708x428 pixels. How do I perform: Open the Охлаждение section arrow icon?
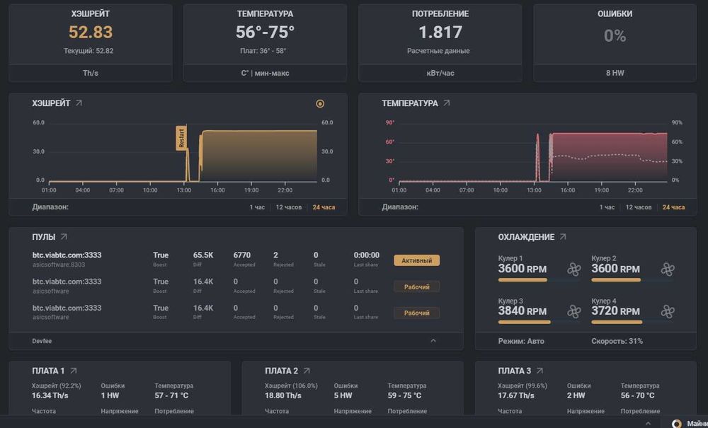click(x=563, y=237)
